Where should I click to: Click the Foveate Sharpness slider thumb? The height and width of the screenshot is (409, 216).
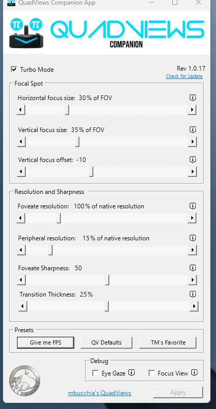coord(107,280)
